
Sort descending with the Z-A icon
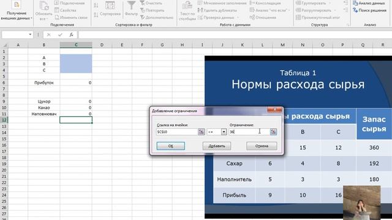(96, 15)
